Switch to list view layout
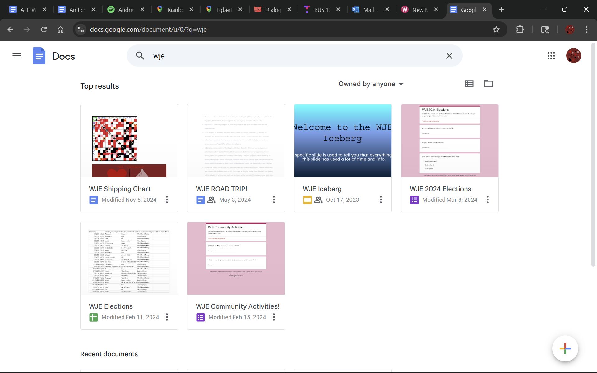The image size is (597, 373). click(x=469, y=84)
